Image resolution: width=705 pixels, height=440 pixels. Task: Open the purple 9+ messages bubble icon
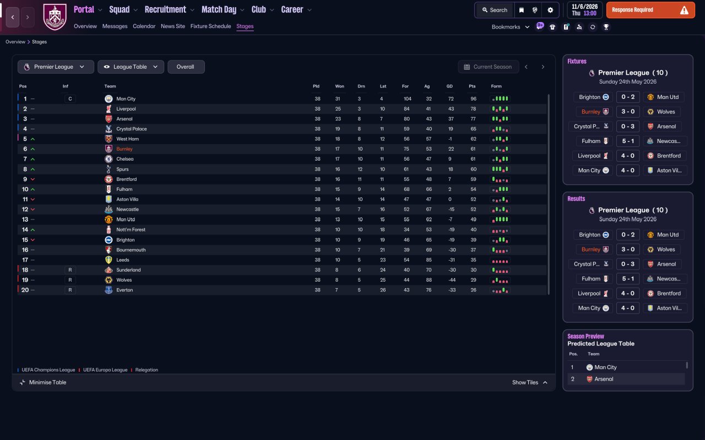click(540, 26)
